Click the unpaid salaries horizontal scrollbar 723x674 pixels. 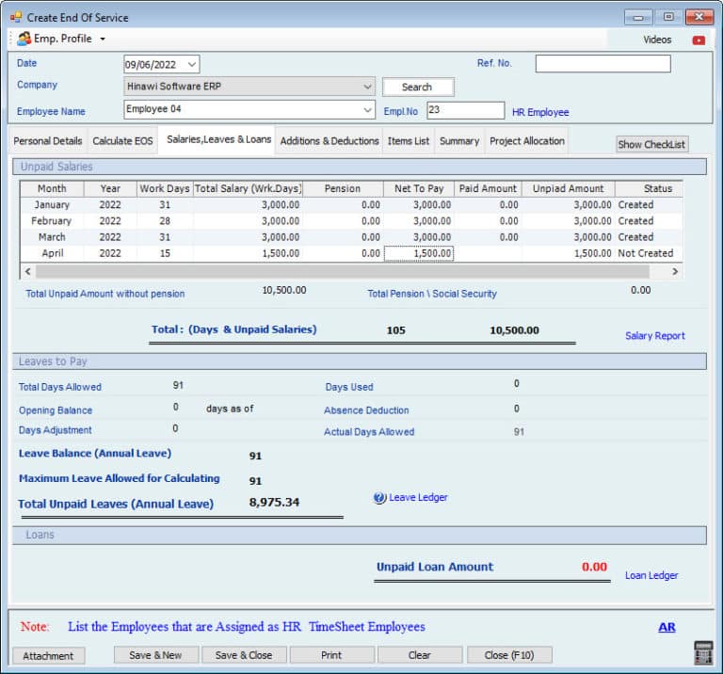348,271
